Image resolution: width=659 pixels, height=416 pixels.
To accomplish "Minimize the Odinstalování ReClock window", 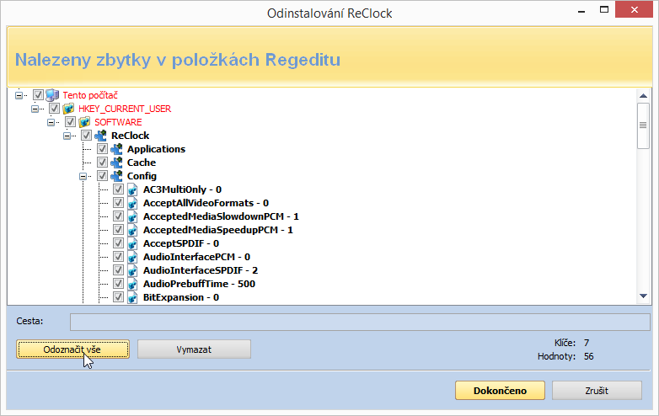I will pyautogui.click(x=581, y=11).
